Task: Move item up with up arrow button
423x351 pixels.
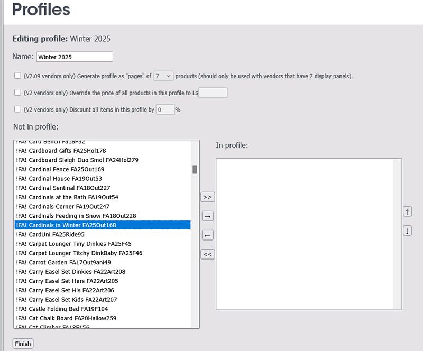Action: 407,211
